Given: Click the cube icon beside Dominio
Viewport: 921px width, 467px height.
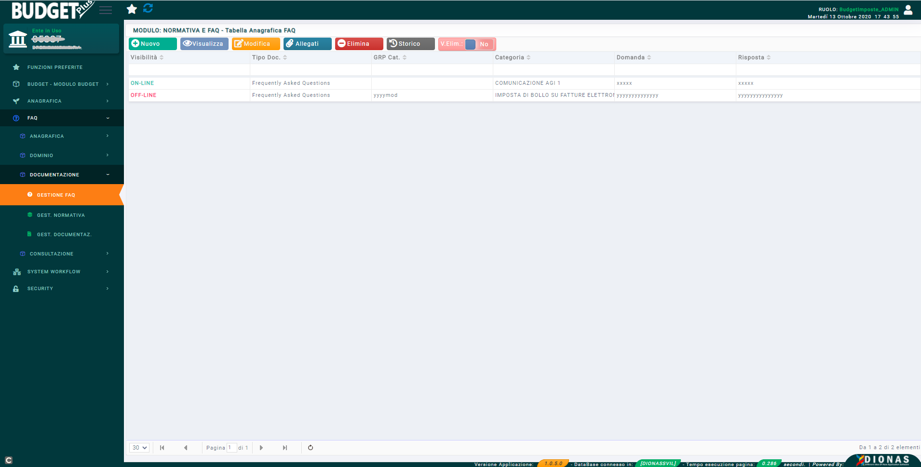Looking at the screenshot, I should (23, 156).
